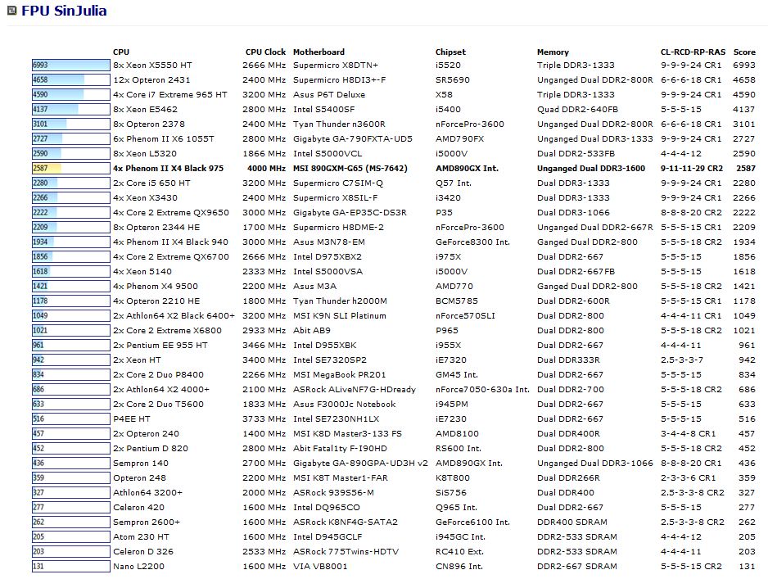Screen dimensions: 768x579
Task: Click the Motherboard column header
Action: [x=318, y=52]
